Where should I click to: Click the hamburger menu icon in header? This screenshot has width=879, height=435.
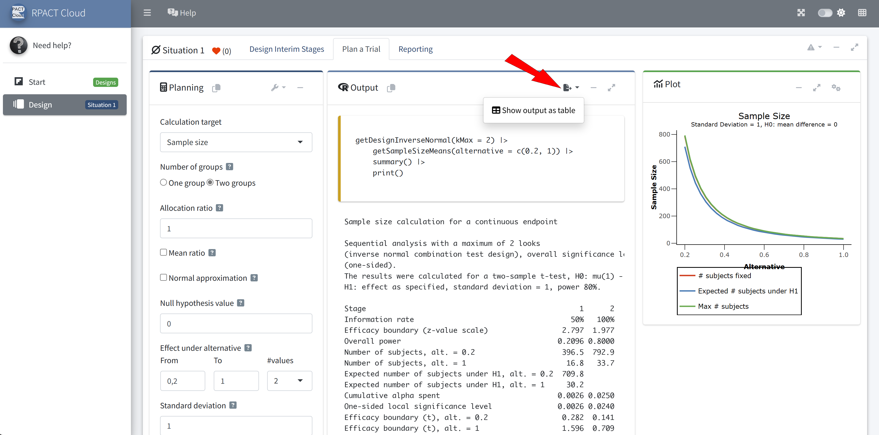pyautogui.click(x=147, y=13)
